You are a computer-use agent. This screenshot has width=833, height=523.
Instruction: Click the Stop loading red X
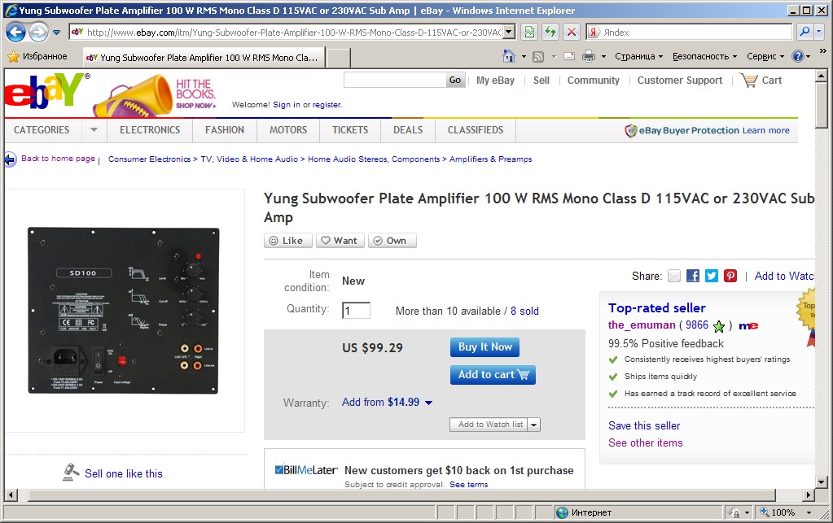tap(571, 32)
